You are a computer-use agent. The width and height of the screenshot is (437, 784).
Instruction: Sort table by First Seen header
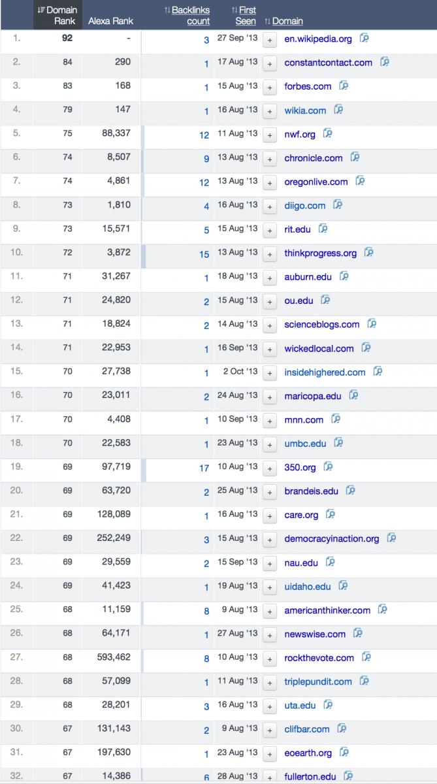coord(244,16)
